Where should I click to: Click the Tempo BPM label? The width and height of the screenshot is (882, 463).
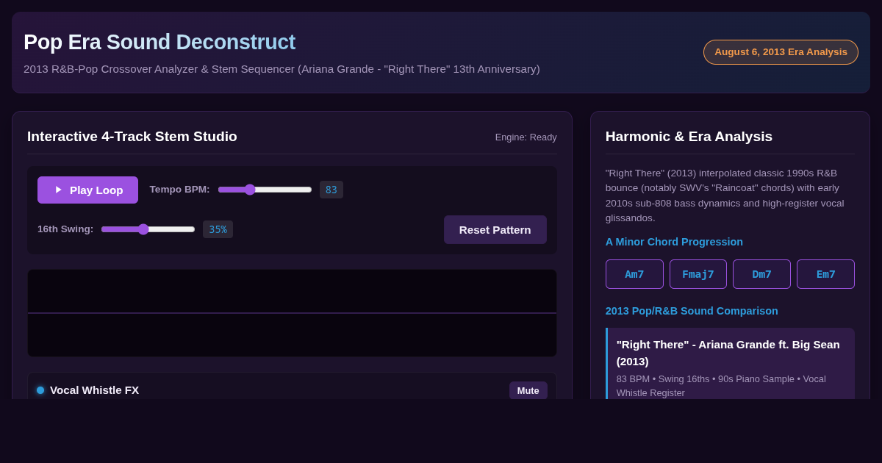point(179,190)
